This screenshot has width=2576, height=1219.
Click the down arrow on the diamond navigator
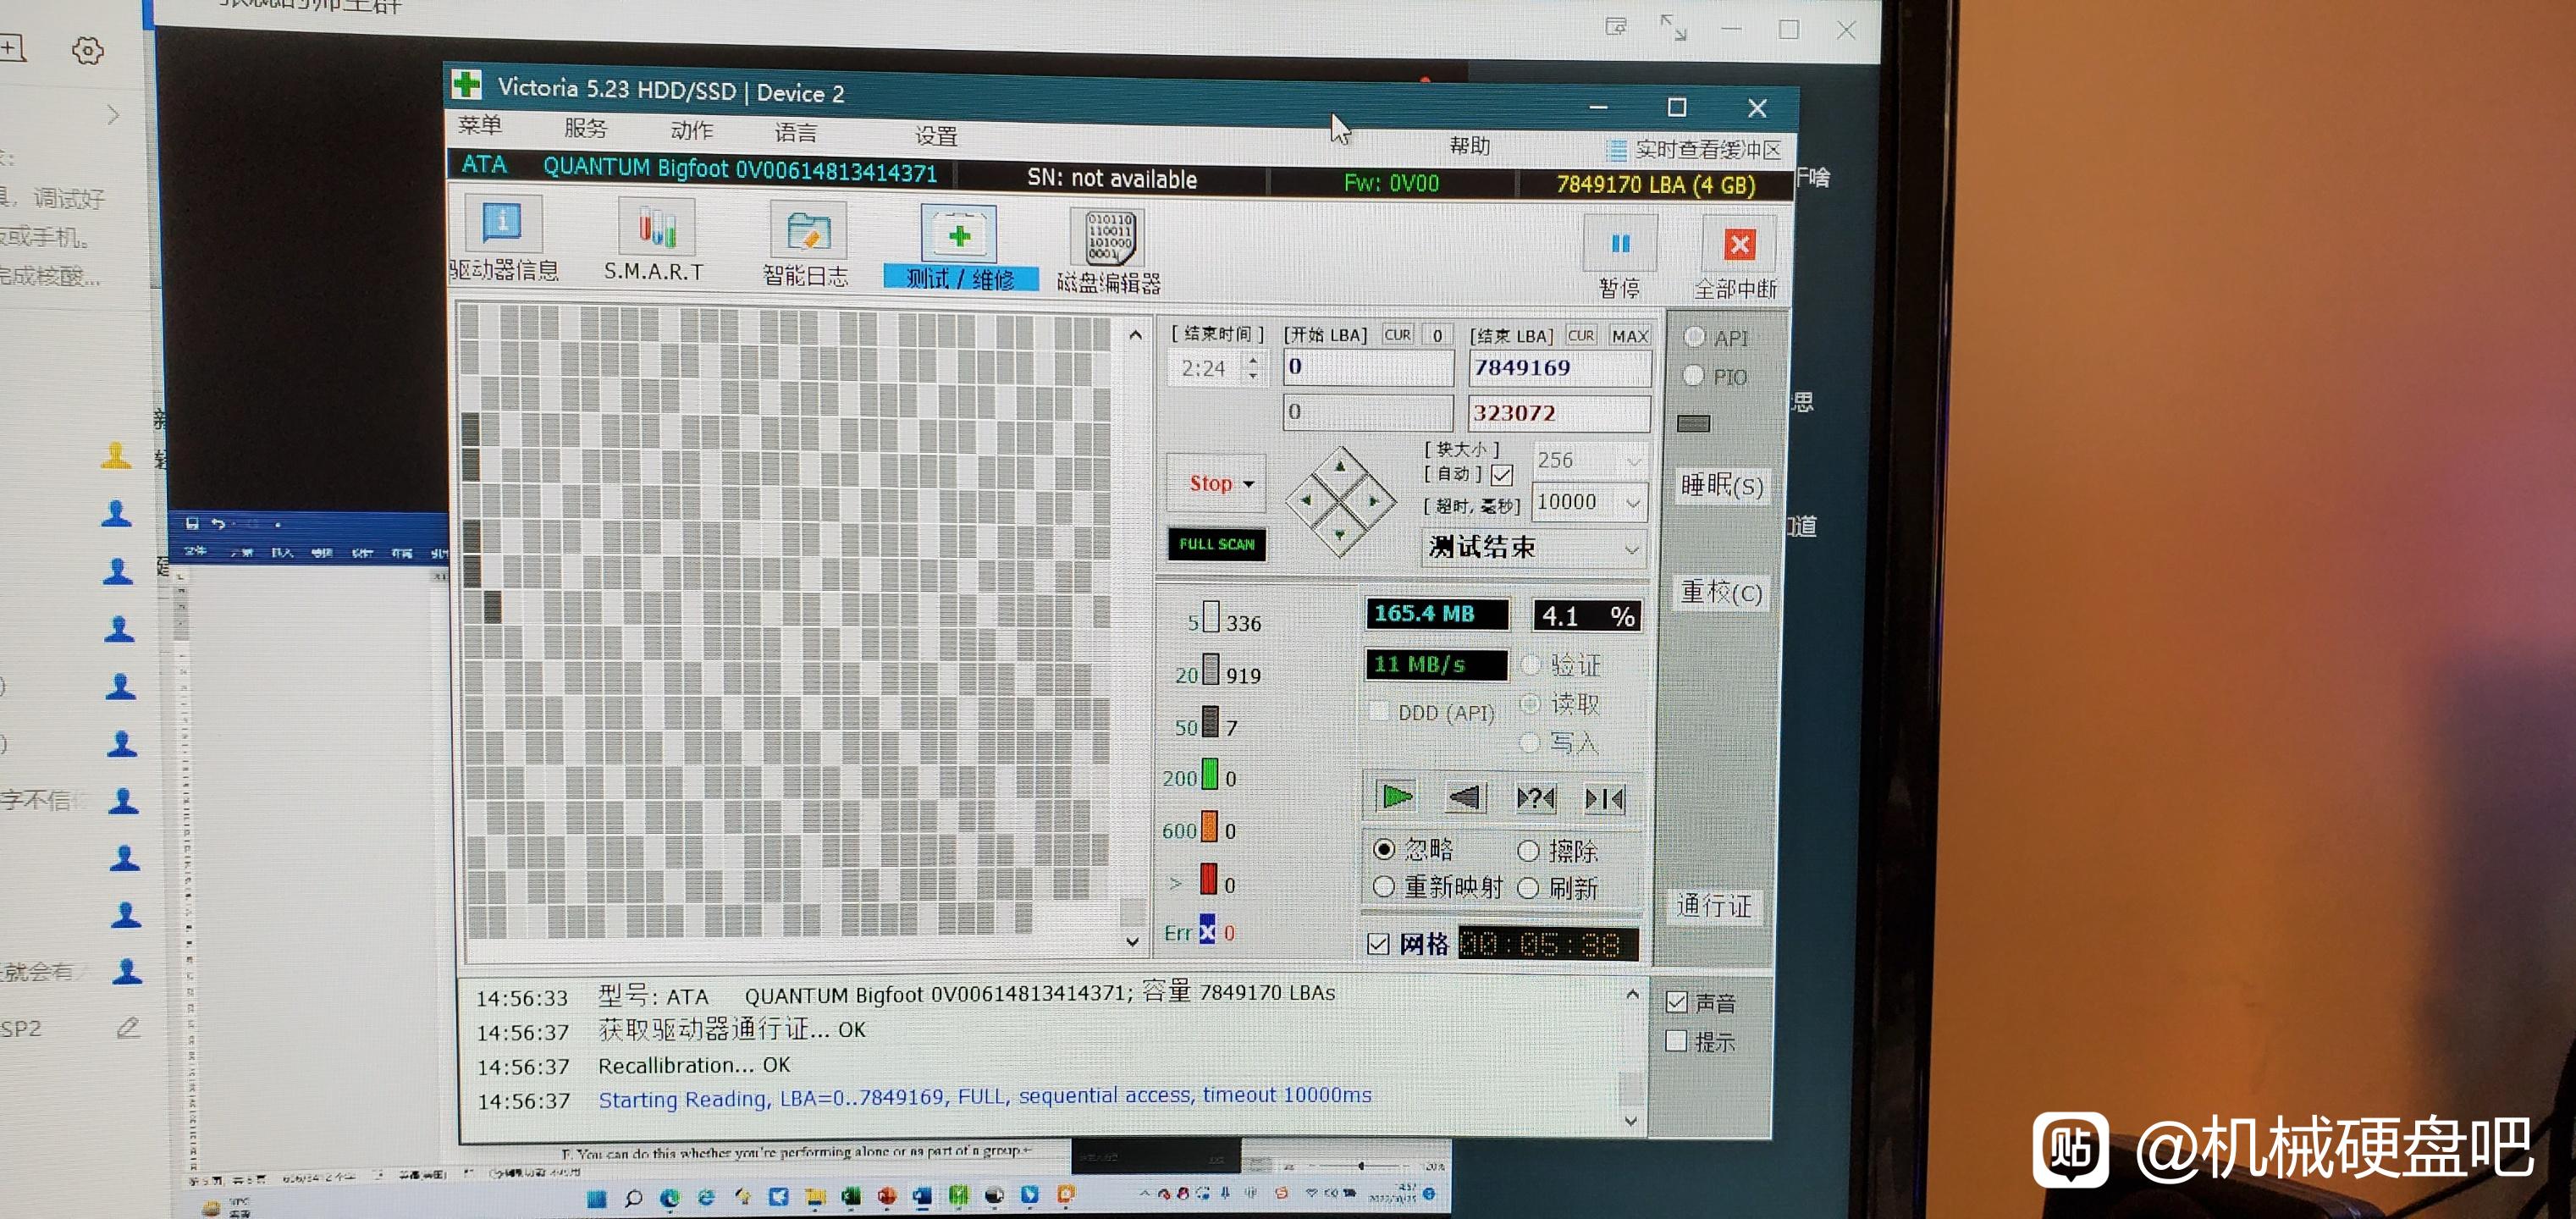(x=1339, y=535)
